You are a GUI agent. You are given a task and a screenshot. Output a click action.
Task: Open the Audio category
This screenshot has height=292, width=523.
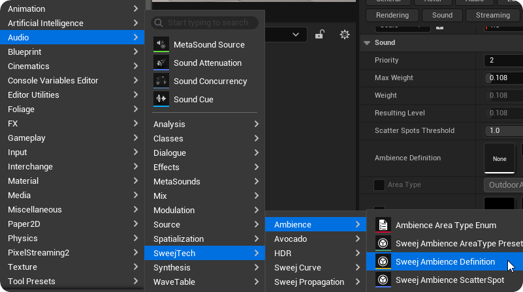point(72,37)
